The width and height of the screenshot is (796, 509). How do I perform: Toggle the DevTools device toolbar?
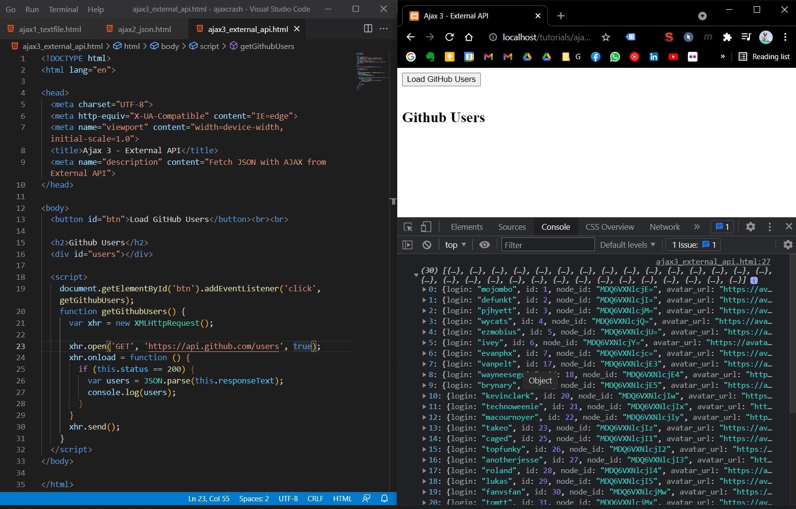pos(426,227)
